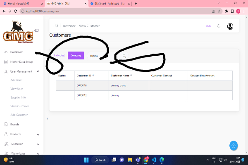Viewport: 248px width, 165px height.
Task: Toggle the sidebar switch near GMC logo
Action: click(36, 30)
